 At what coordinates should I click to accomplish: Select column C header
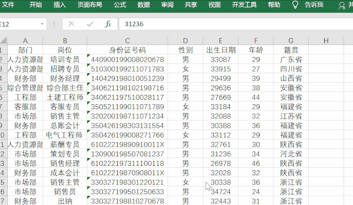point(127,41)
